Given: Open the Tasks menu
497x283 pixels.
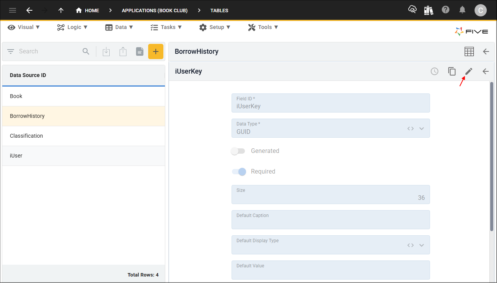Looking at the screenshot, I should point(166,27).
